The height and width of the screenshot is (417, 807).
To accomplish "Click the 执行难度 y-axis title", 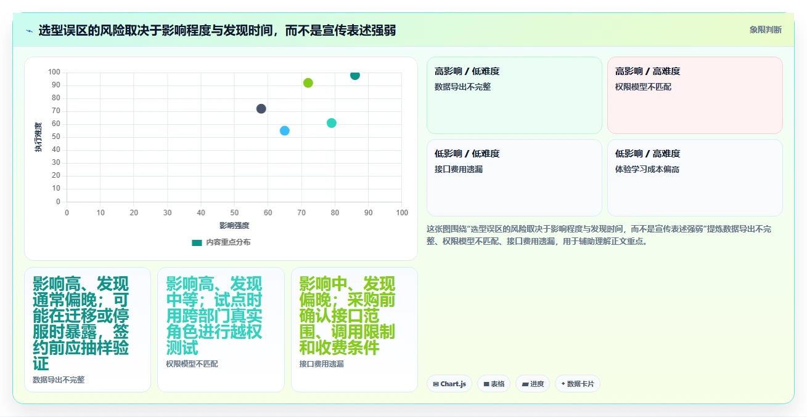I will click(38, 137).
